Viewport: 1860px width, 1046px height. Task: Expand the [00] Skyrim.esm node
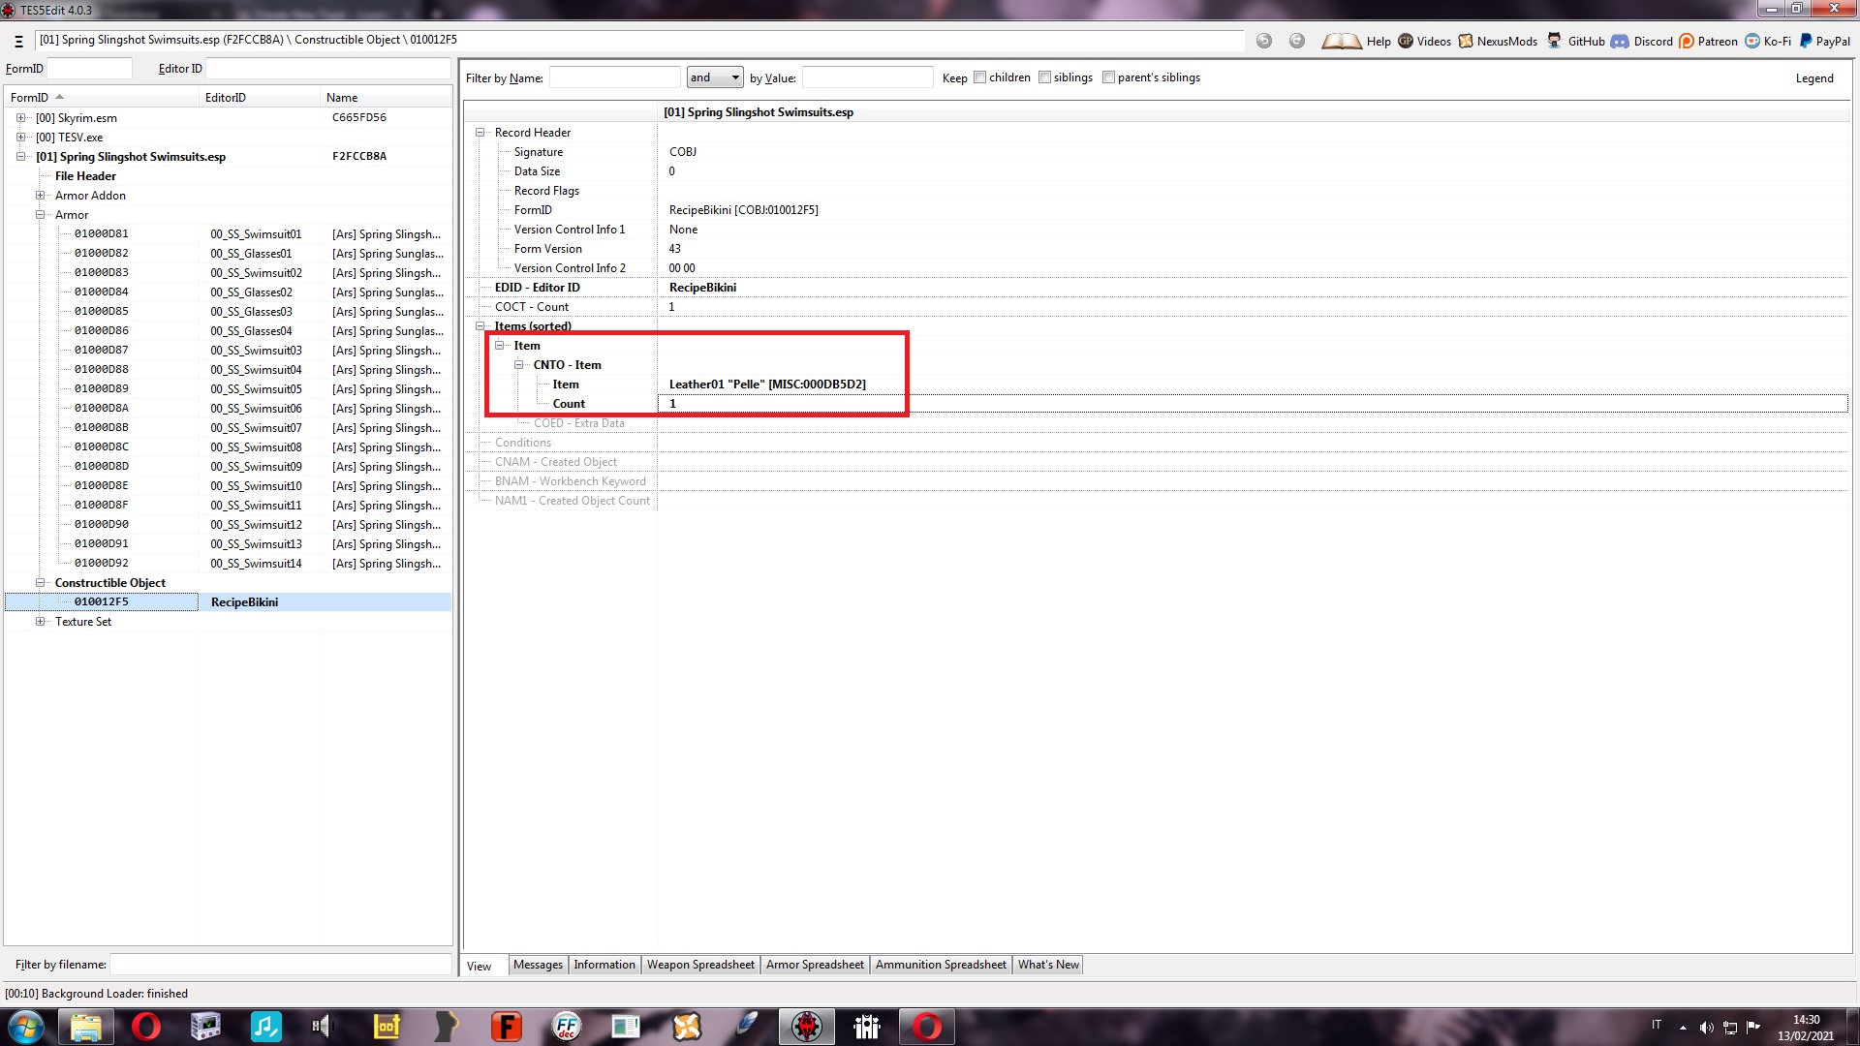tap(20, 118)
